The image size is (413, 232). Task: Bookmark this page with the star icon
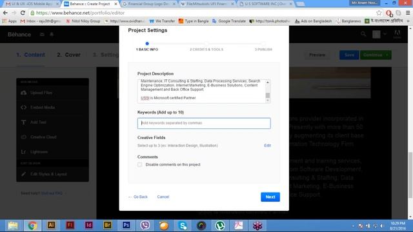click(x=379, y=13)
